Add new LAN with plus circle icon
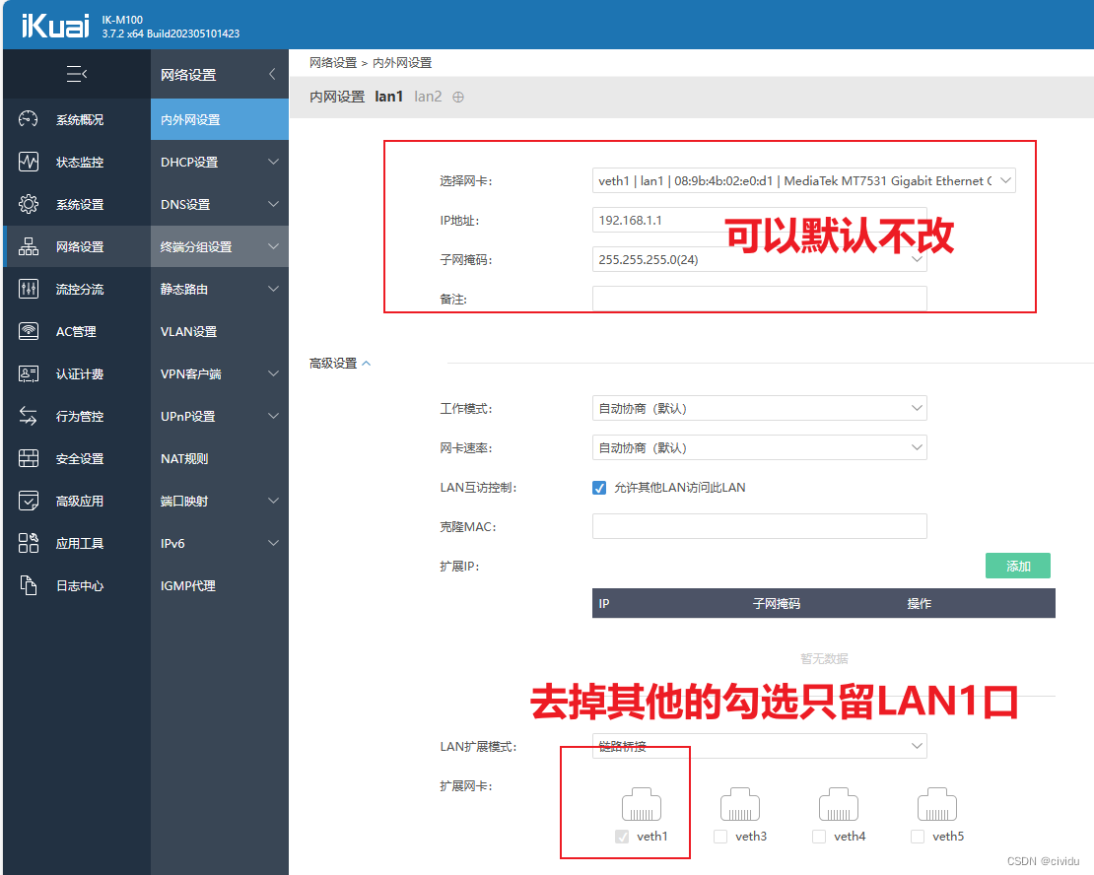Image resolution: width=1094 pixels, height=875 pixels. 457,97
